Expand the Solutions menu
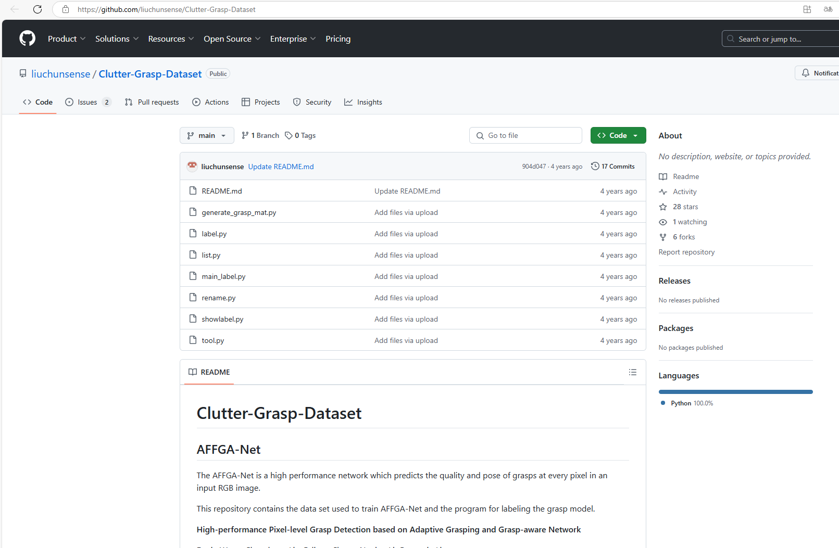This screenshot has height=548, width=839. coord(117,39)
